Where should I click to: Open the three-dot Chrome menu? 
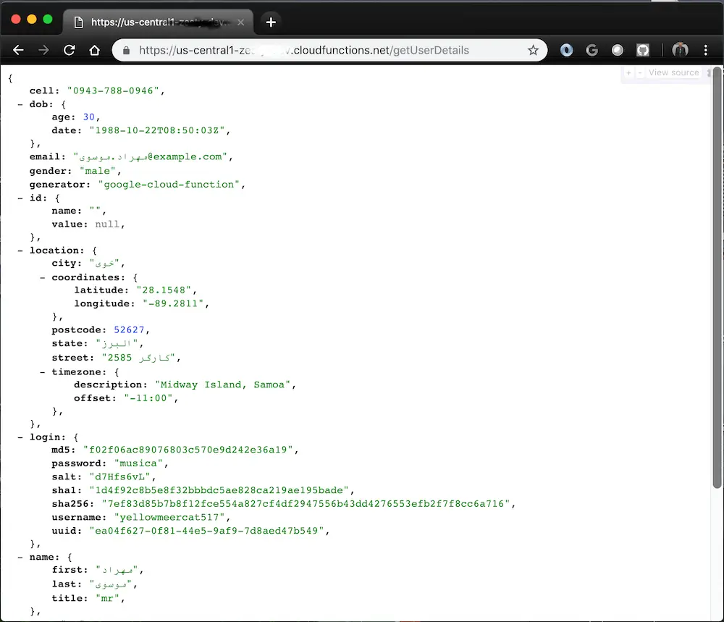pyautogui.click(x=707, y=50)
